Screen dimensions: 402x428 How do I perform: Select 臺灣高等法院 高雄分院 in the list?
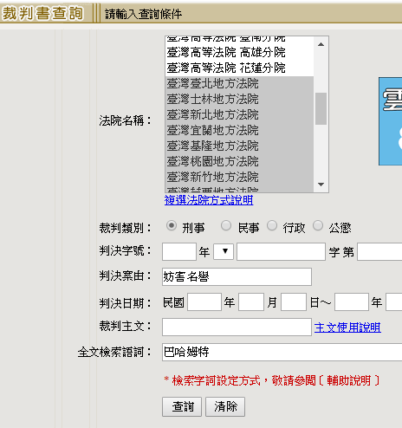(x=239, y=53)
